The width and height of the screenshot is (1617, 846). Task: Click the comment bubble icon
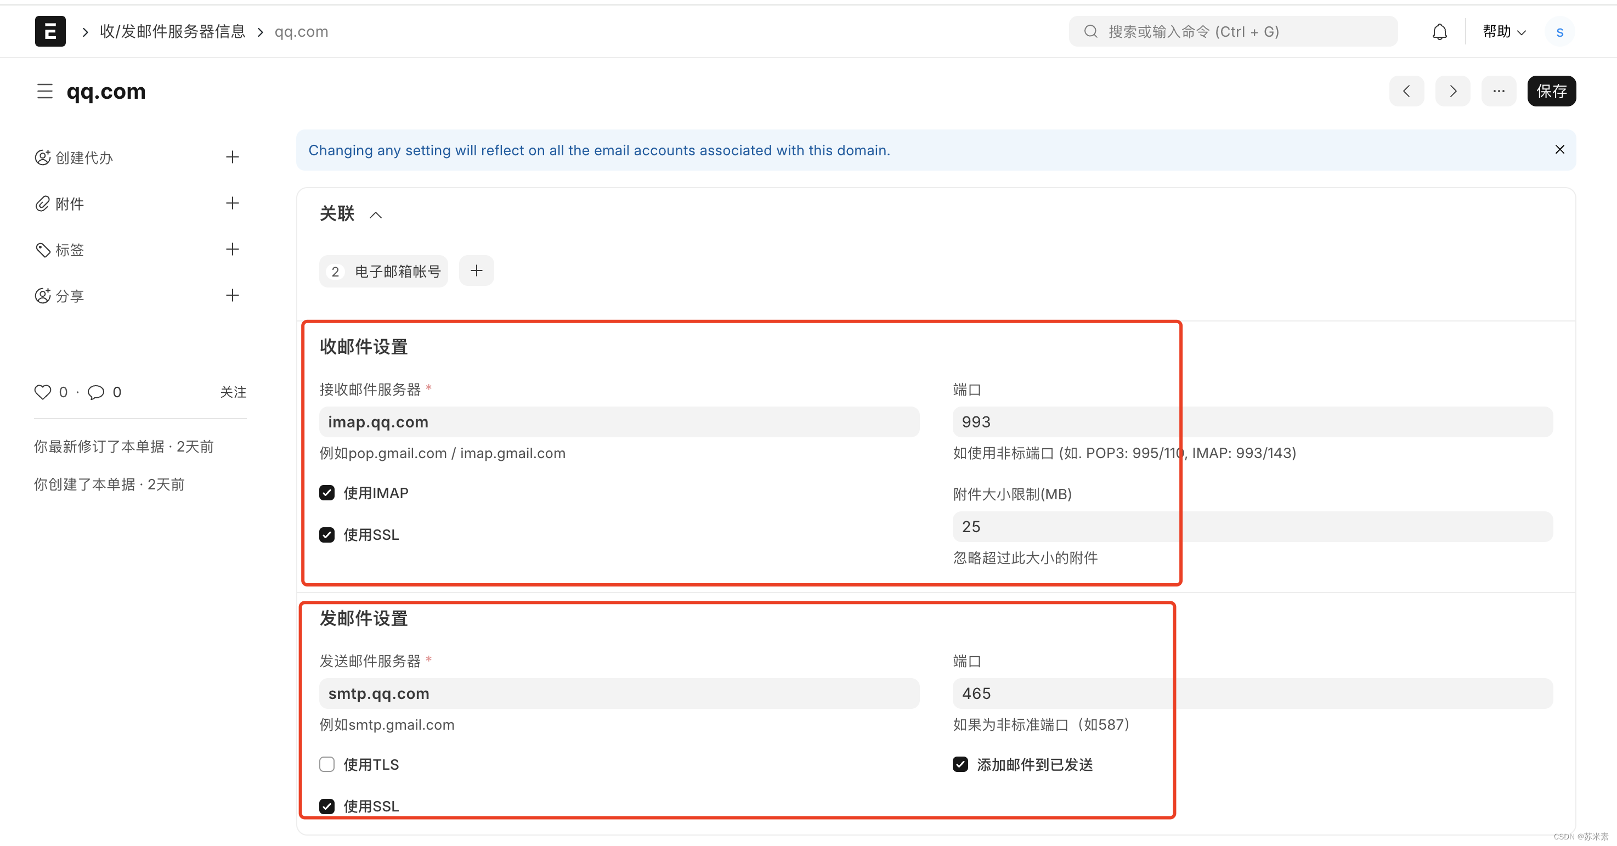point(96,392)
